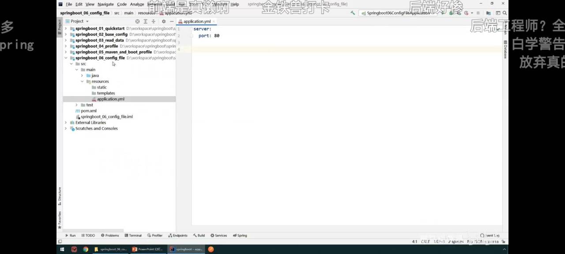Open the Build tool window at bottom

tap(199, 235)
